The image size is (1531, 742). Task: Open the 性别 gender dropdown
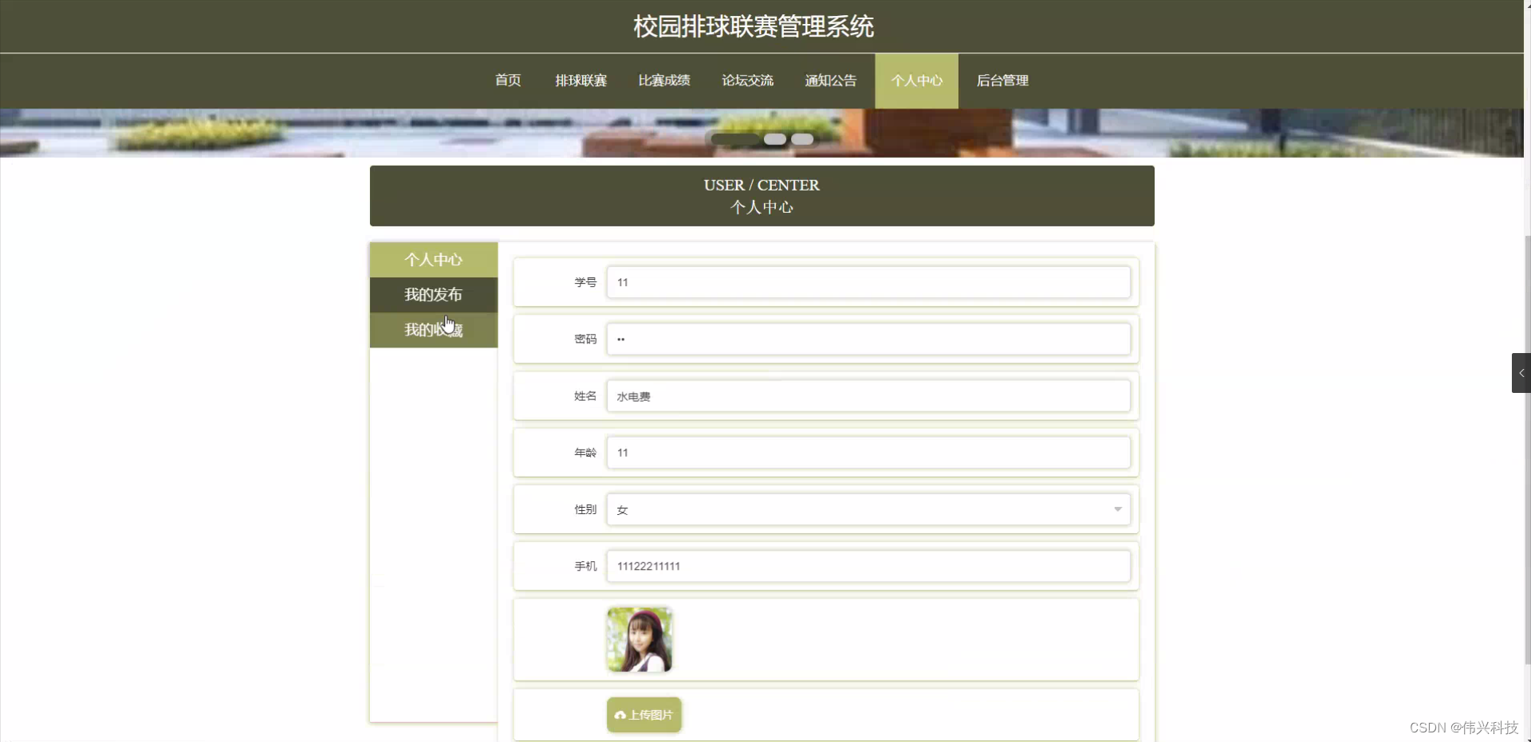tap(868, 509)
